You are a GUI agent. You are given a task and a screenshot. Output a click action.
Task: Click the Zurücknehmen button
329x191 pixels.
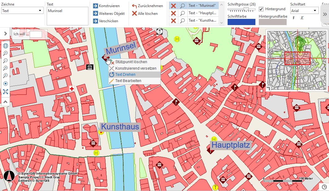click(147, 6)
